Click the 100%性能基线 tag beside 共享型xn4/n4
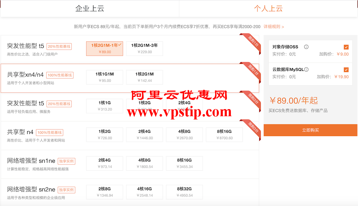 60,75
